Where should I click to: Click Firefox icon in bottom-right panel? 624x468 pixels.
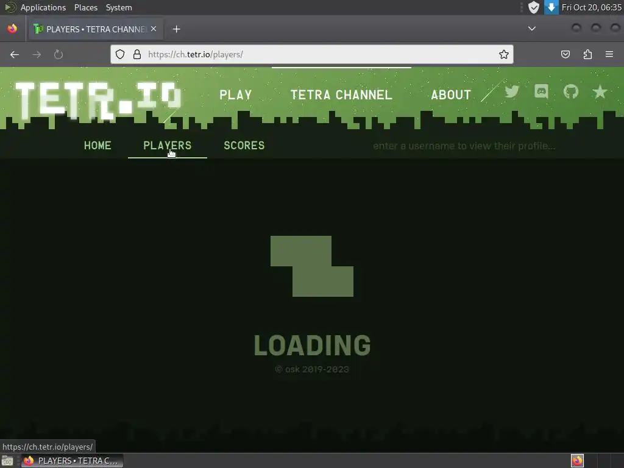tap(577, 461)
